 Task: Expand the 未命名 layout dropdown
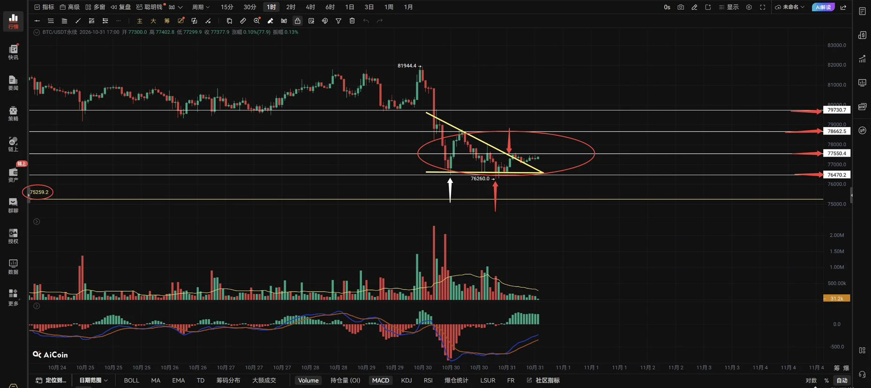(x=790, y=7)
